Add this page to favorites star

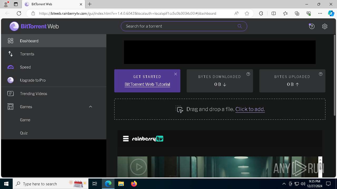247,13
